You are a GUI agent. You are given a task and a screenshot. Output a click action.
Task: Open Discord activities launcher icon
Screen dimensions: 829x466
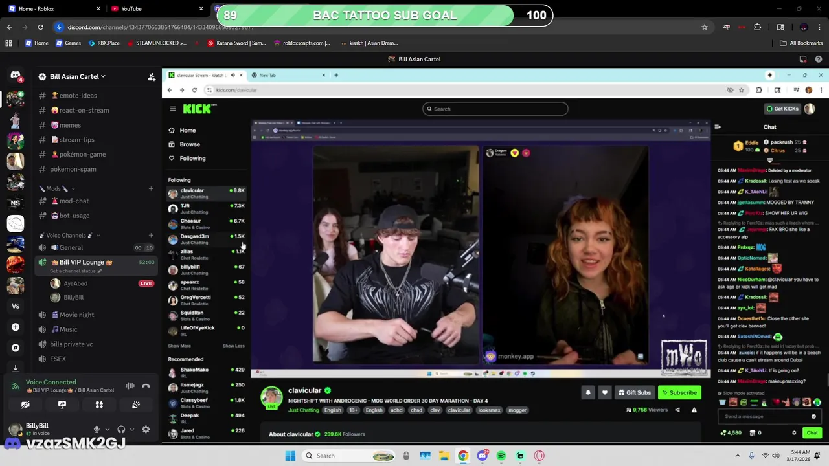point(99,405)
